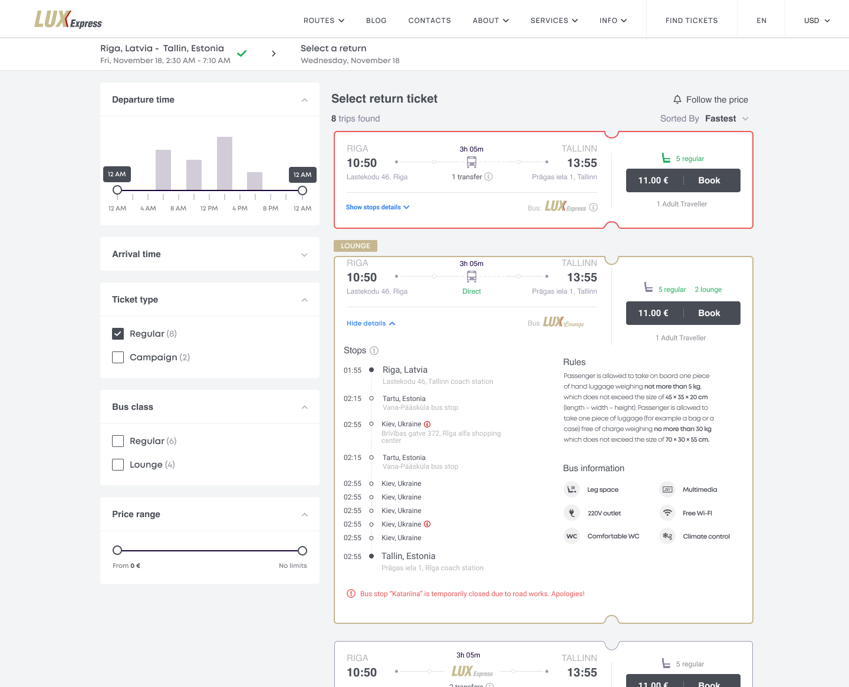Click the green seat icon by 5 regular
Image resolution: width=849 pixels, height=687 pixels.
point(666,158)
